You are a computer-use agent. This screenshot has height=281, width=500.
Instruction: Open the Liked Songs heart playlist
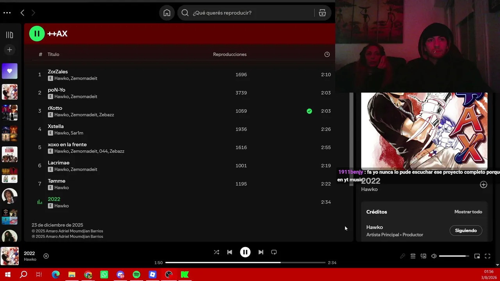click(x=9, y=71)
